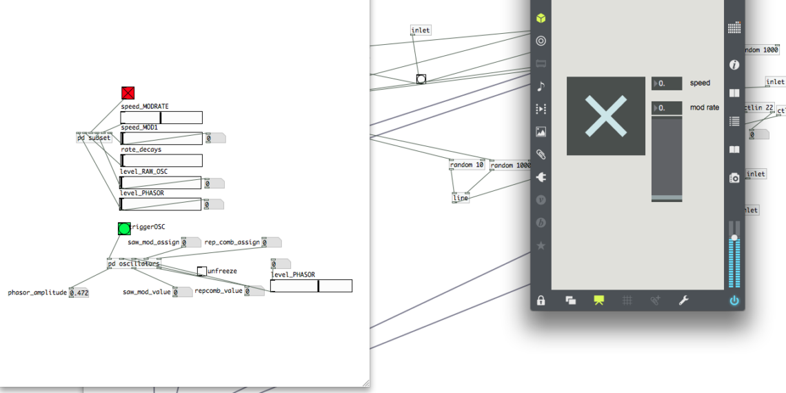This screenshot has width=786, height=393.
Task: Click the phasor_amplitude number box
Action: [79, 293]
